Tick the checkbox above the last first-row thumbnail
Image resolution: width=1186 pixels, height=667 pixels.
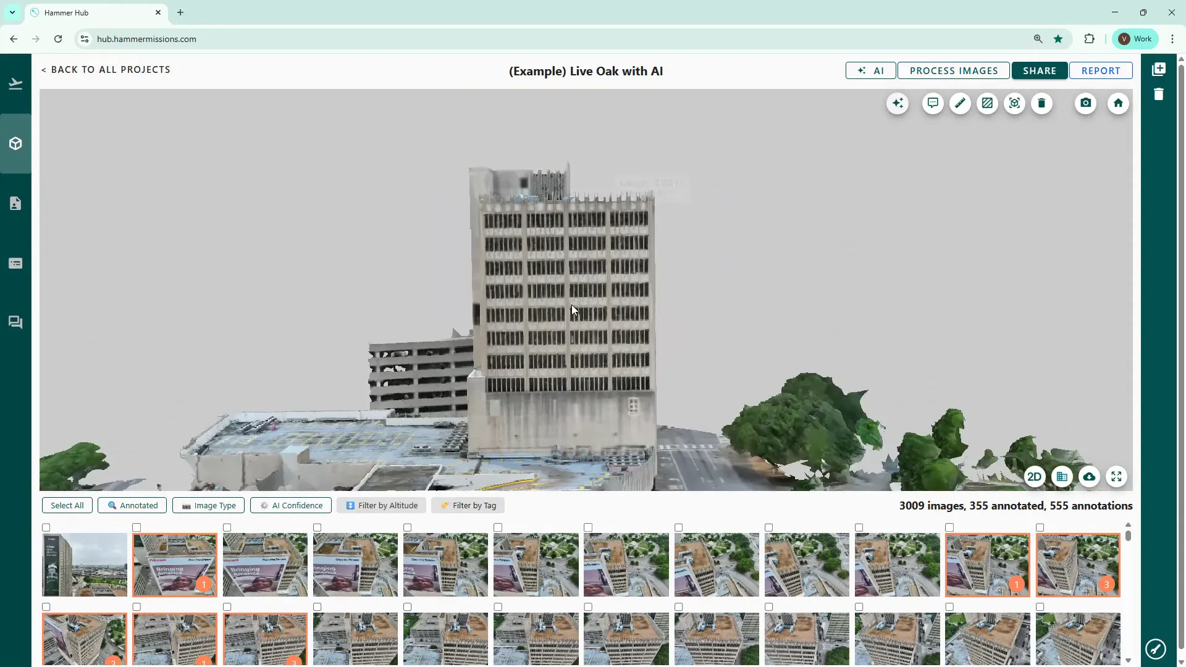click(1040, 527)
